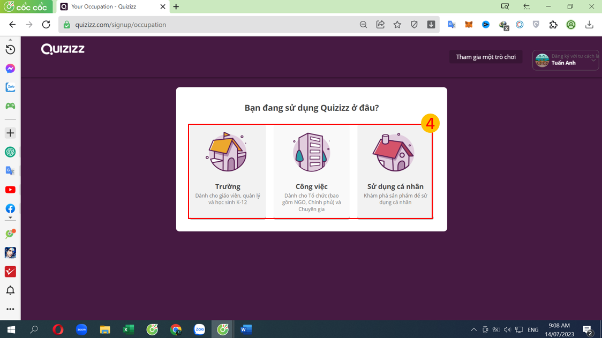Choose the Công việc option card
This screenshot has width=602, height=338.
click(311, 171)
